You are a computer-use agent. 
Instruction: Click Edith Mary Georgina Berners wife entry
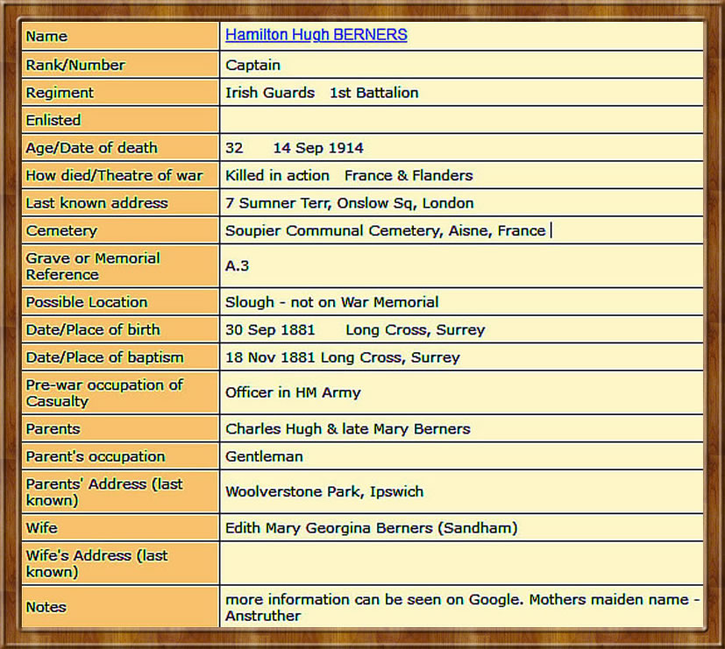point(371,528)
